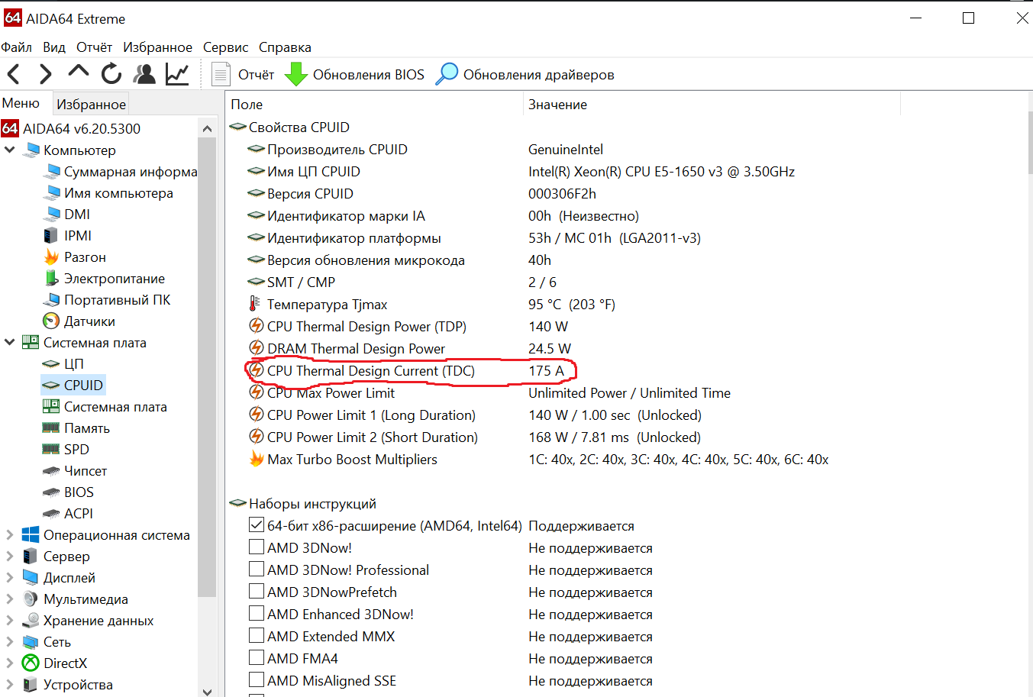Switch to the Меню sidebar tab

pos(21,103)
